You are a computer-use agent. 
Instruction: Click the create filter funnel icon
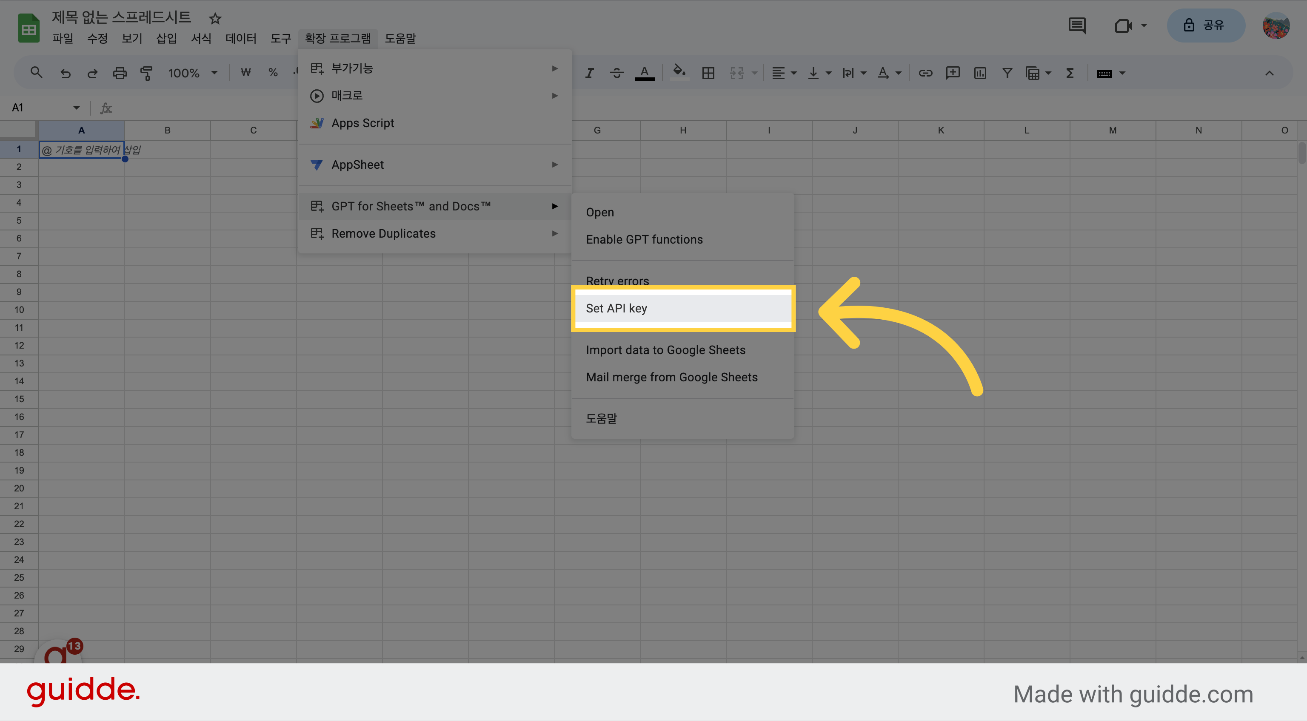(x=1007, y=74)
